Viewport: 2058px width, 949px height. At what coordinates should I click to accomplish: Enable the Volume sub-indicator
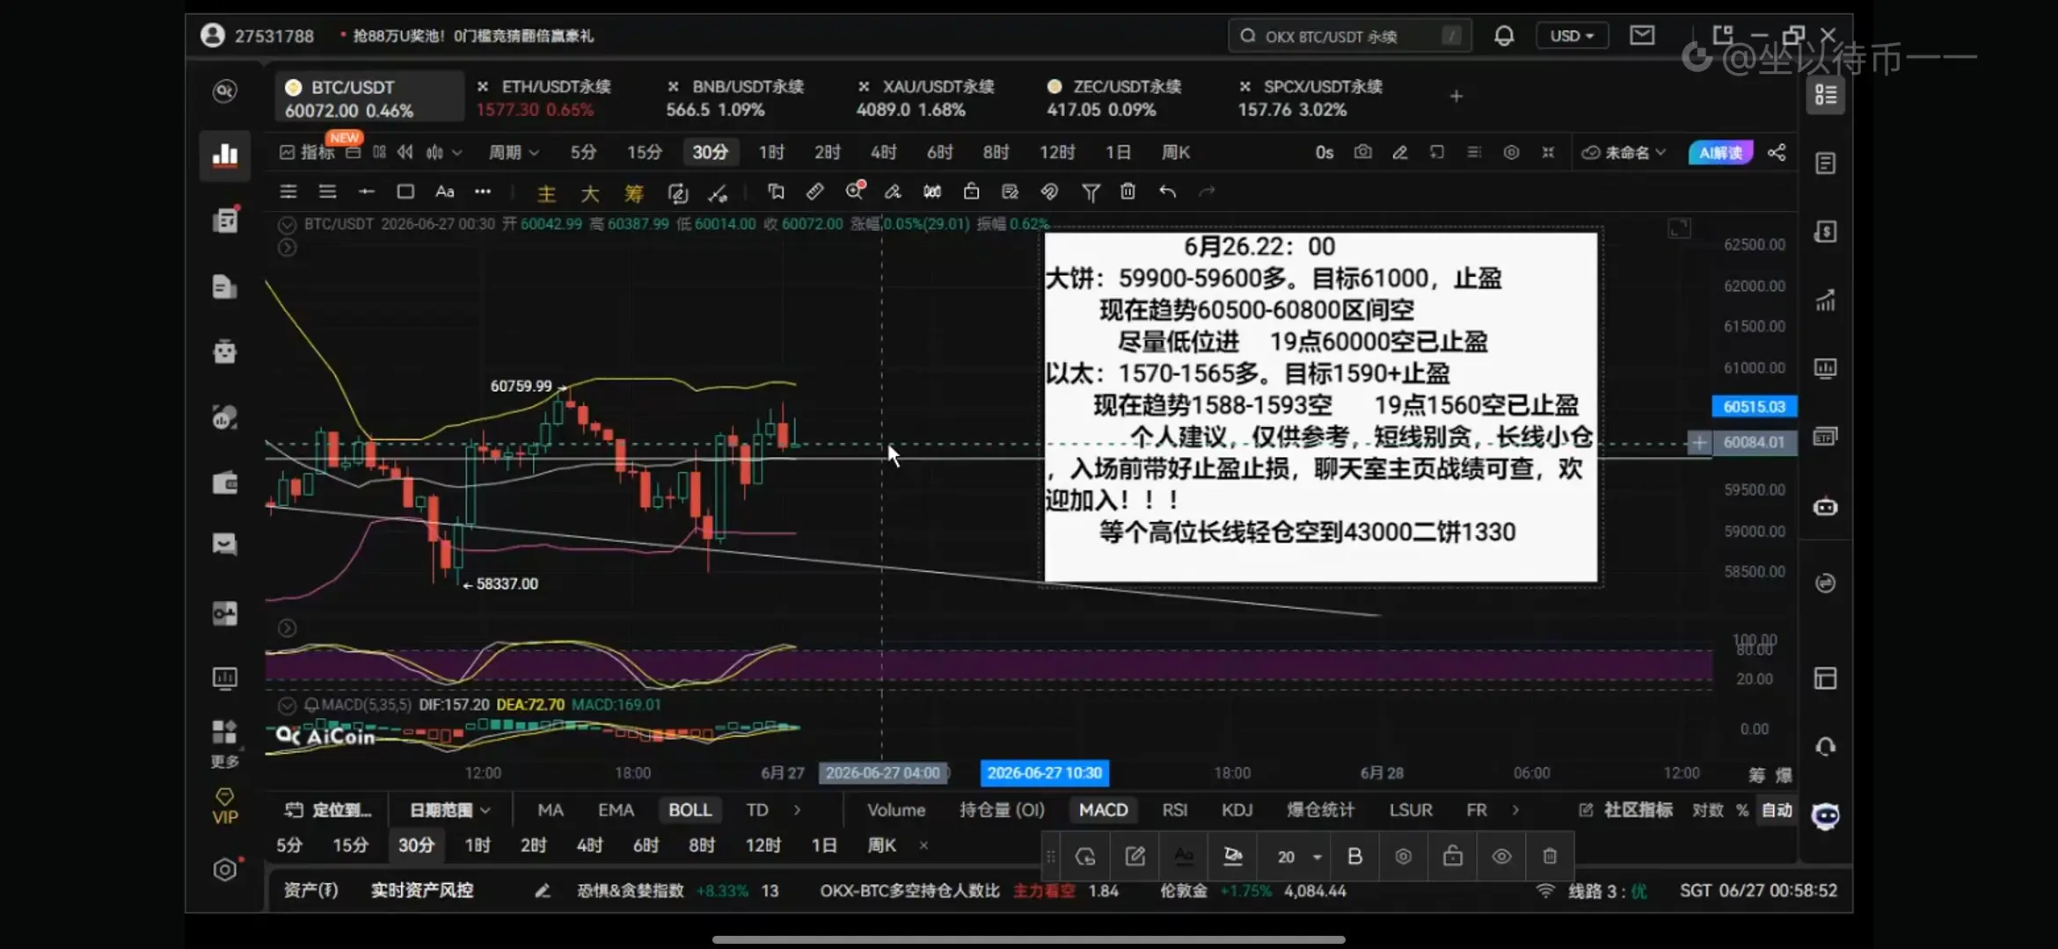click(896, 810)
